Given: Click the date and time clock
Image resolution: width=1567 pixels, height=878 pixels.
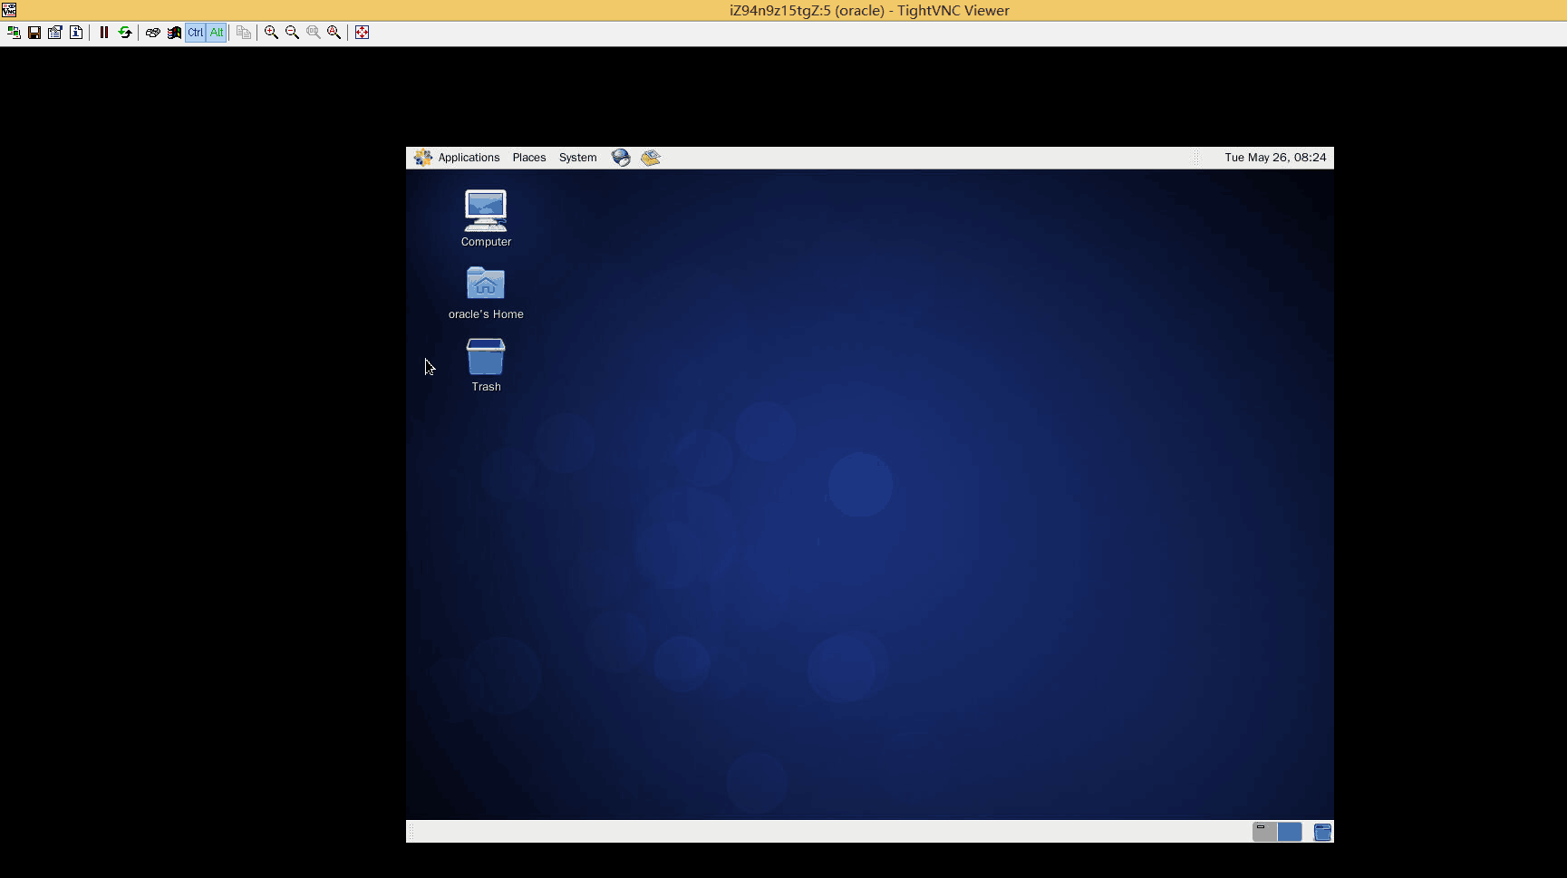Looking at the screenshot, I should coord(1274,158).
